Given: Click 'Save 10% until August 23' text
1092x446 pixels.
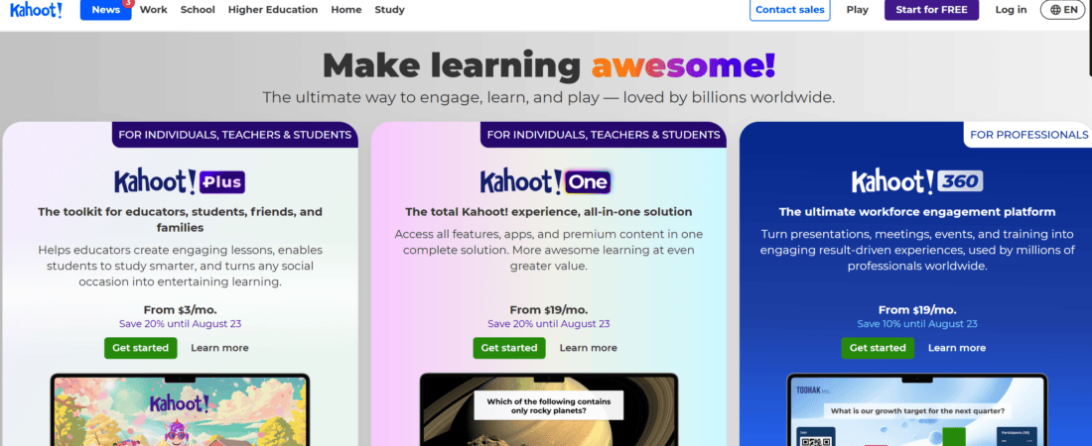Looking at the screenshot, I should (917, 323).
